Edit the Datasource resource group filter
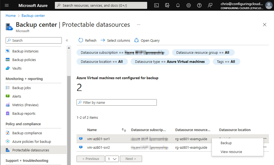274x165 pixels. click(203, 53)
